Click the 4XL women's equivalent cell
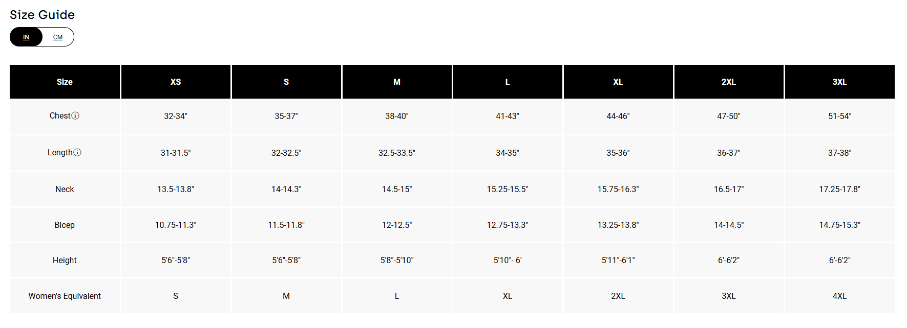 pos(839,296)
